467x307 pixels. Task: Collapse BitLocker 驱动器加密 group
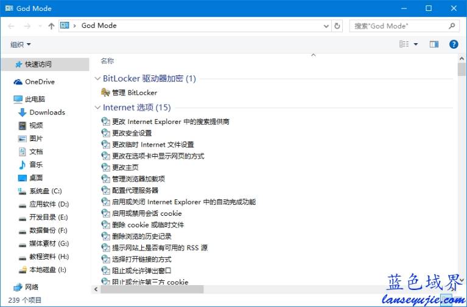pos(97,78)
